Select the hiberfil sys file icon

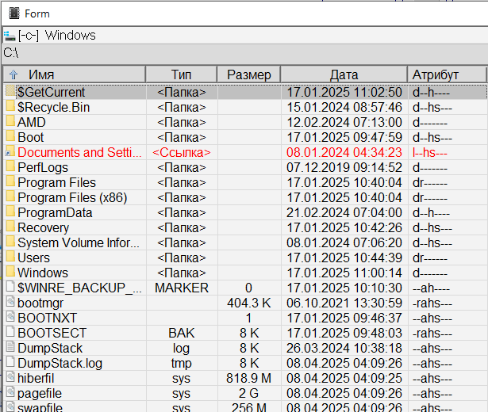click(x=10, y=378)
